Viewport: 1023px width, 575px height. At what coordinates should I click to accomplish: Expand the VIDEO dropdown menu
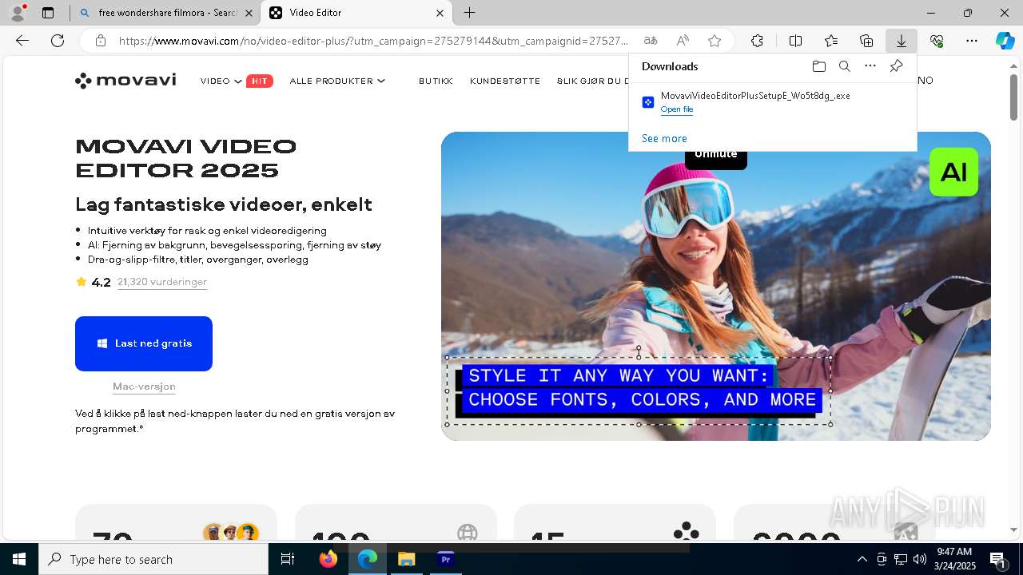click(221, 81)
